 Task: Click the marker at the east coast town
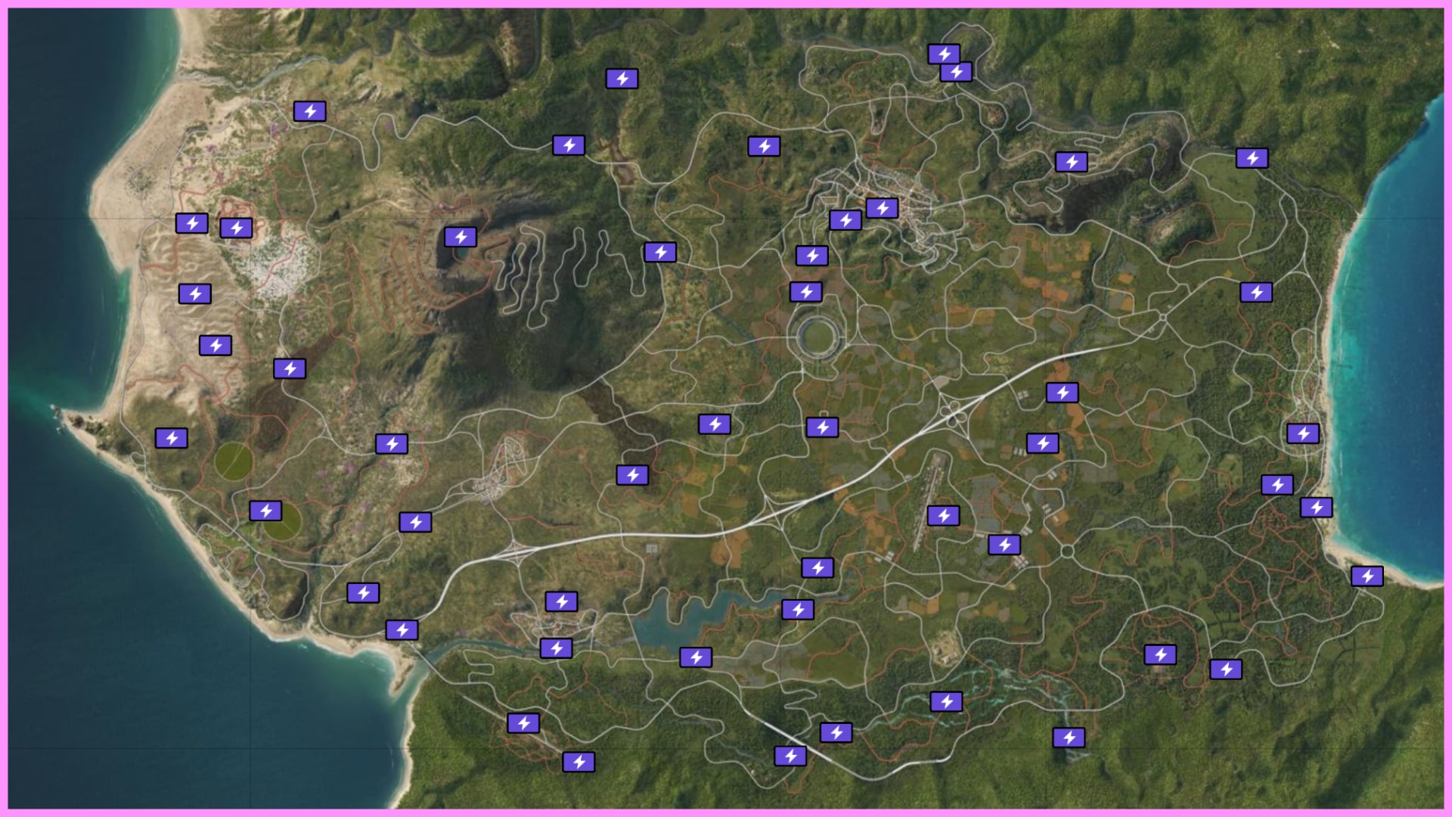point(1303,433)
